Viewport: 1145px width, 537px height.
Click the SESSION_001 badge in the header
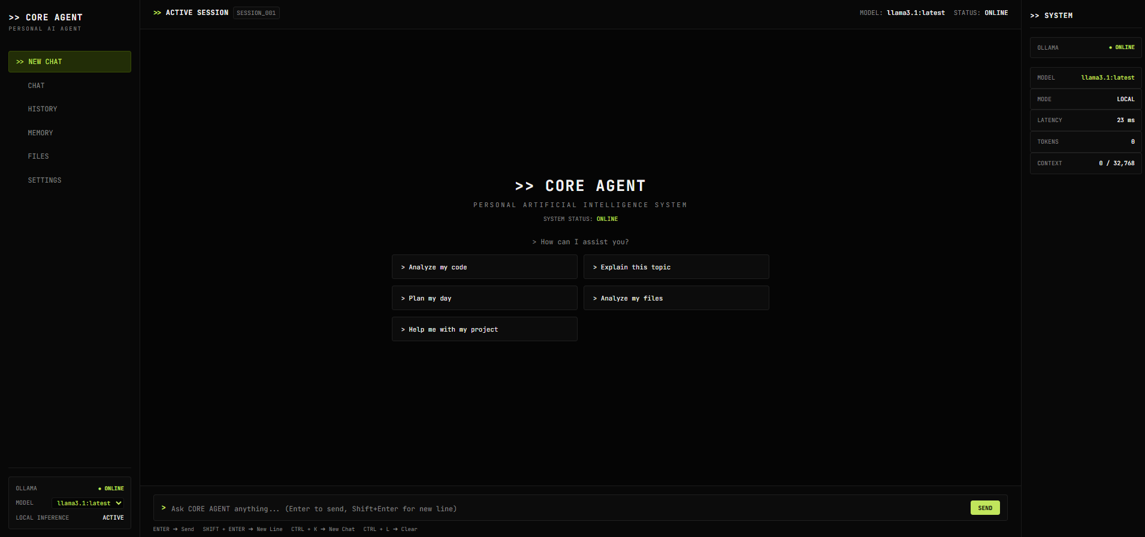[256, 13]
